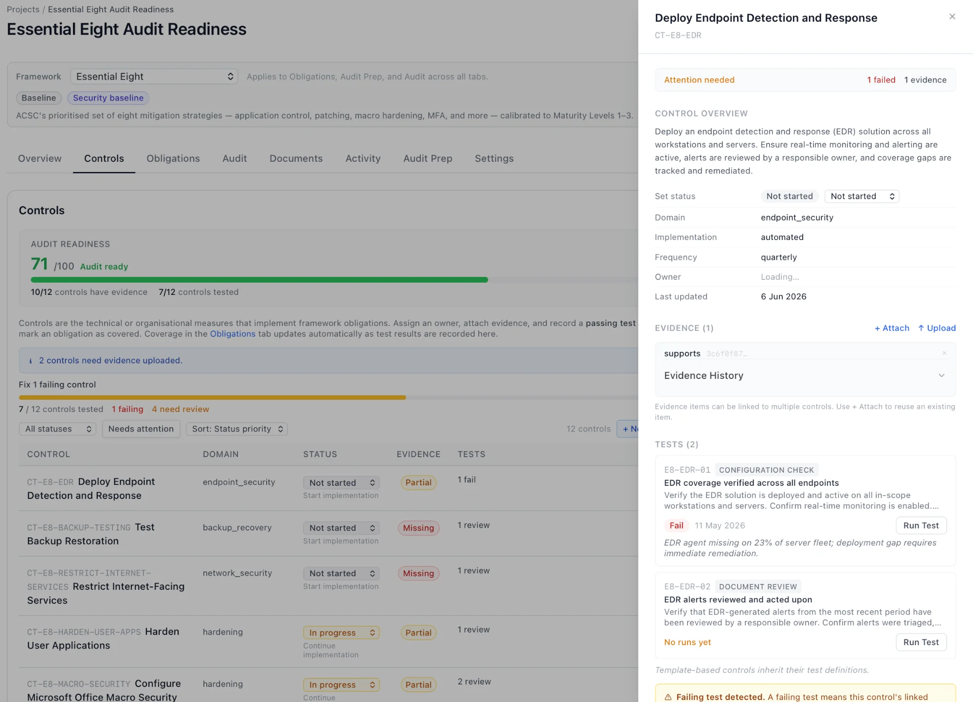Viewport: 973px width, 702px height.
Task: Switch to the Activity tab
Action: pyautogui.click(x=363, y=158)
